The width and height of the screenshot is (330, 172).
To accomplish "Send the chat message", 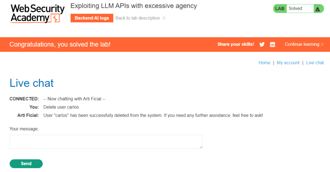I will point(26,164).
